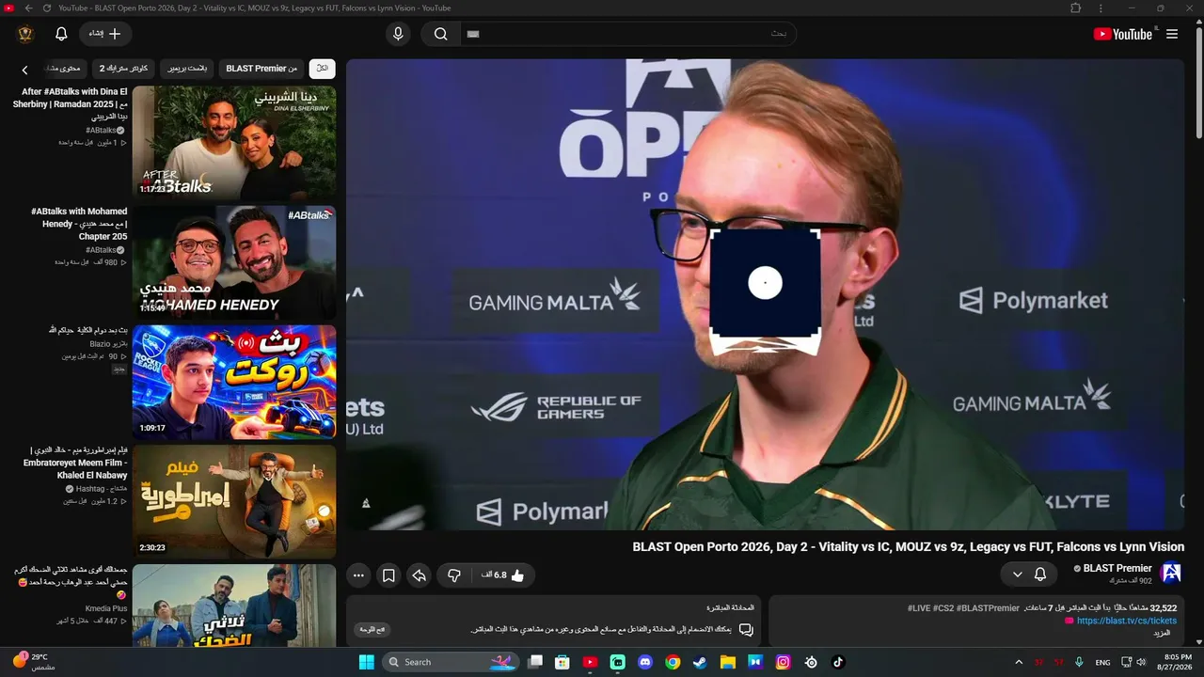
Task: Open the After #ABtalks Dina El Sherbiny thumbnail
Action: tap(234, 142)
